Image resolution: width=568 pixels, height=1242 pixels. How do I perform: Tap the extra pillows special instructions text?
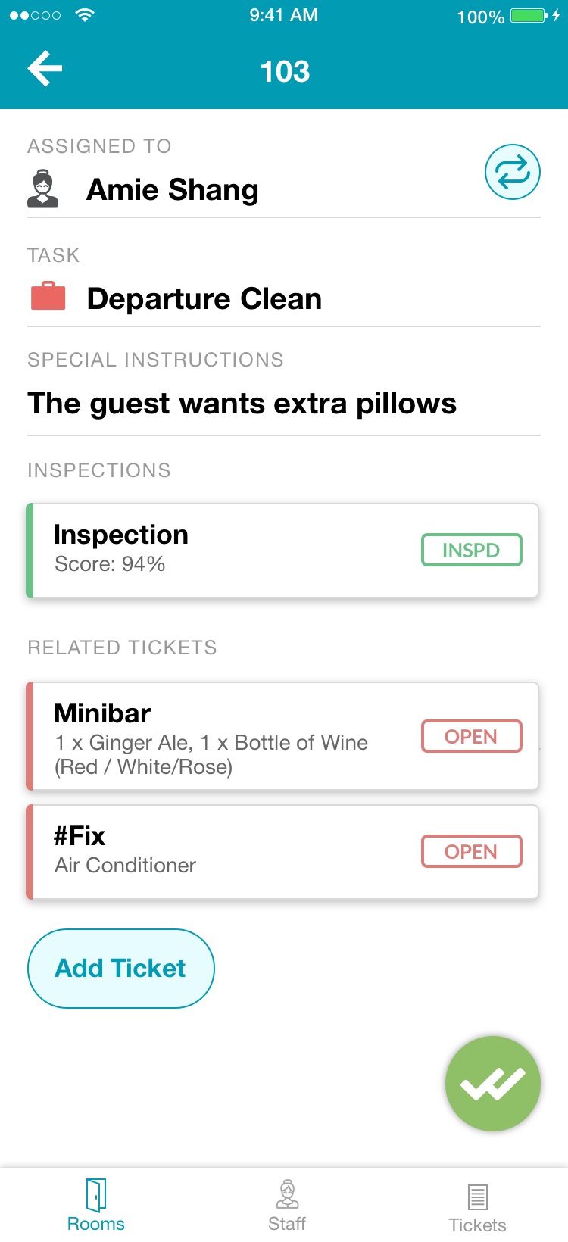tap(242, 404)
